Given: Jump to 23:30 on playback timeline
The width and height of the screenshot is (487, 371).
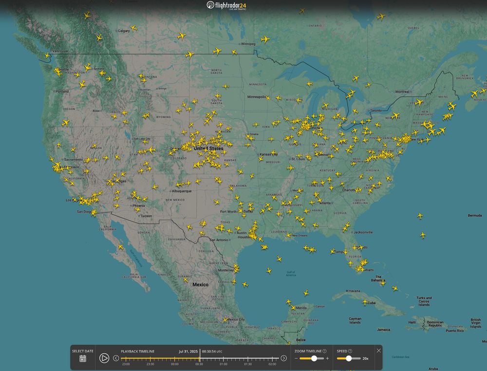Looking at the screenshot, I should click(x=150, y=364).
